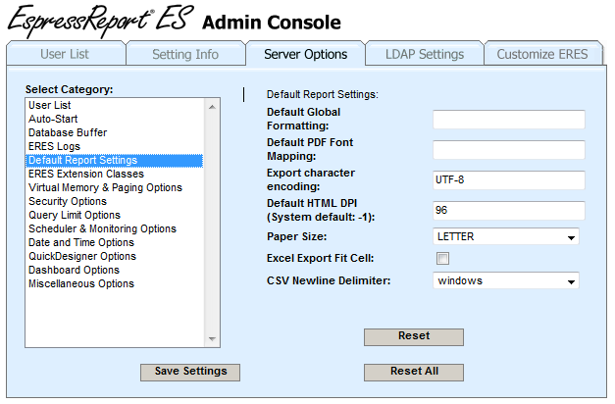The image size is (615, 404).
Task: Choose the Auto-Start category
Action: [x=115, y=119]
